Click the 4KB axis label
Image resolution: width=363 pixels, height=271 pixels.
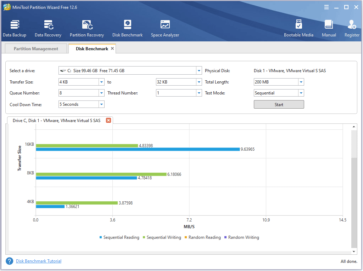(x=30, y=202)
